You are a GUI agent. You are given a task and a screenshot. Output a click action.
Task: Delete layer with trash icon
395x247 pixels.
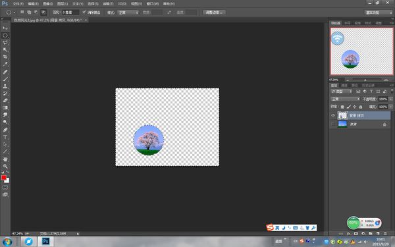tap(385, 233)
